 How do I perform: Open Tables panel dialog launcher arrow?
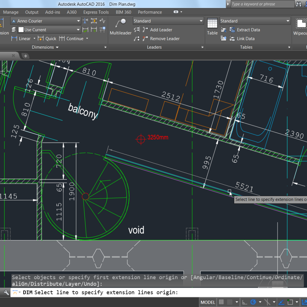pyautogui.click(x=289, y=47)
